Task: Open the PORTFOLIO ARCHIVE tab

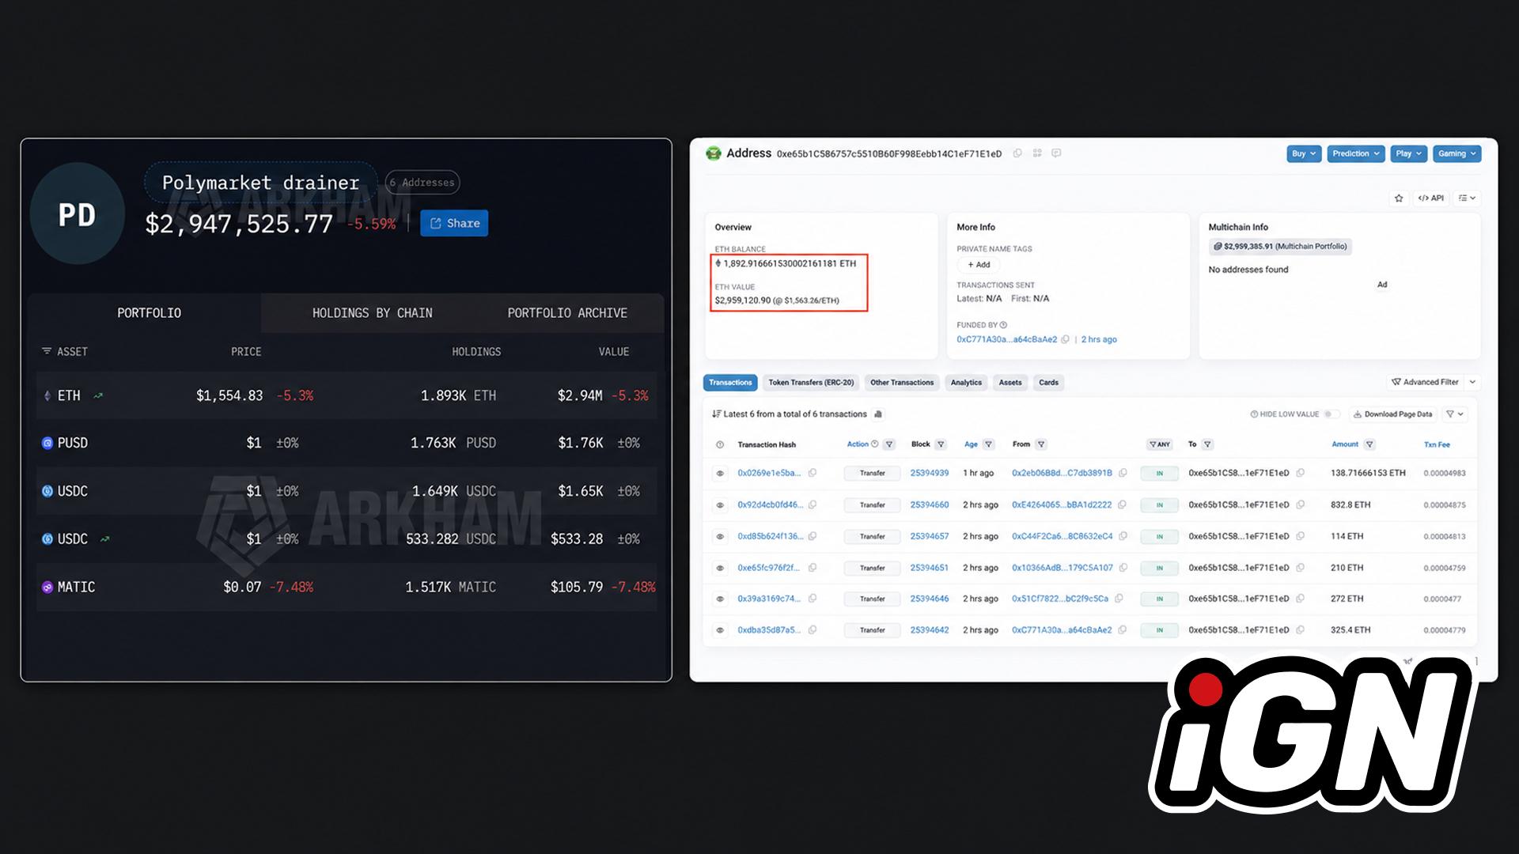Action: (x=567, y=313)
